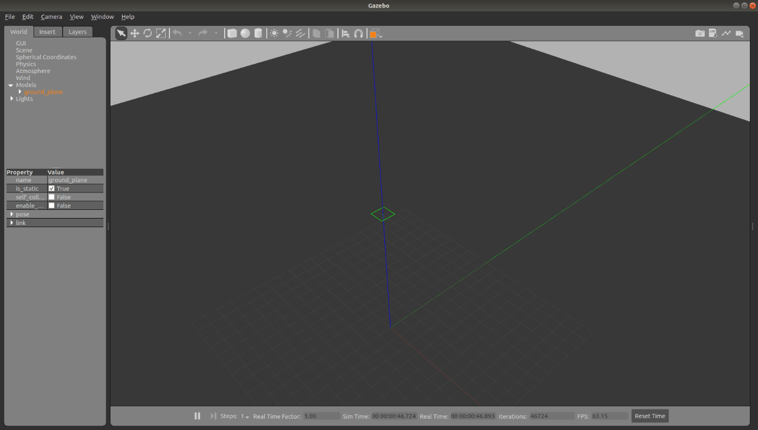Expand the link property row
758x430 pixels.
tap(12, 223)
